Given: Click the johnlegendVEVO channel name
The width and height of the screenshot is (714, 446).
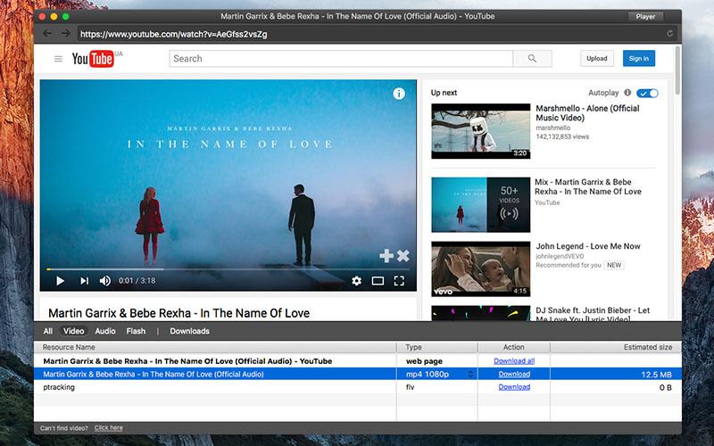Looking at the screenshot, I should point(560,256).
